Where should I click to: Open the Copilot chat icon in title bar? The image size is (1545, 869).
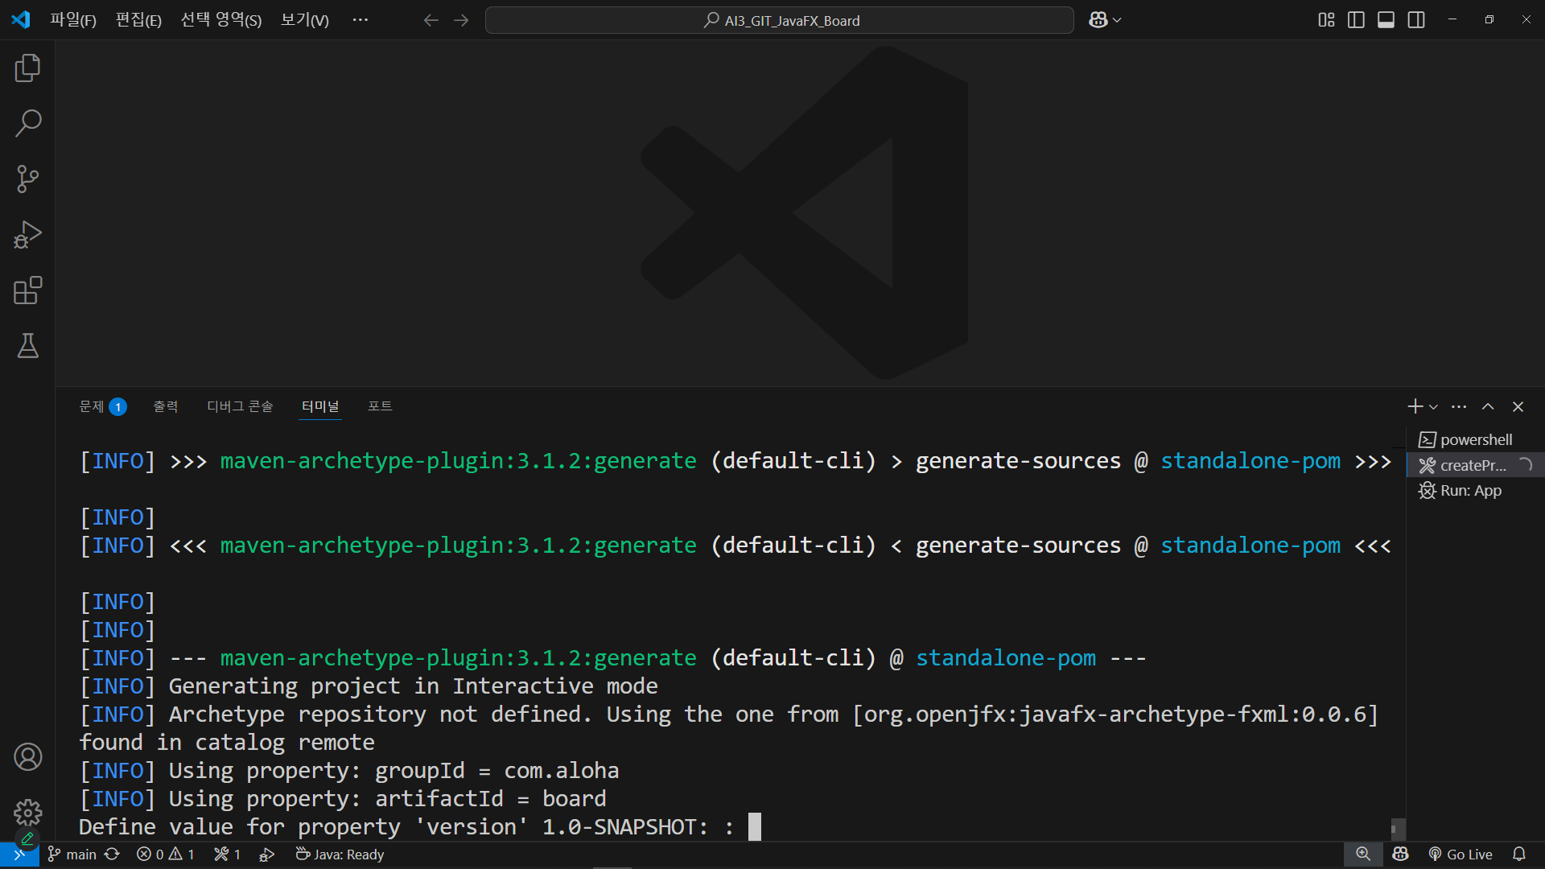point(1098,20)
